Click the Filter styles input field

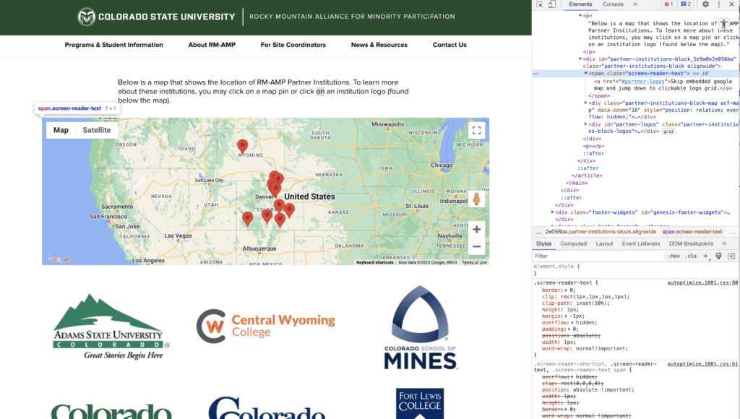(x=596, y=256)
